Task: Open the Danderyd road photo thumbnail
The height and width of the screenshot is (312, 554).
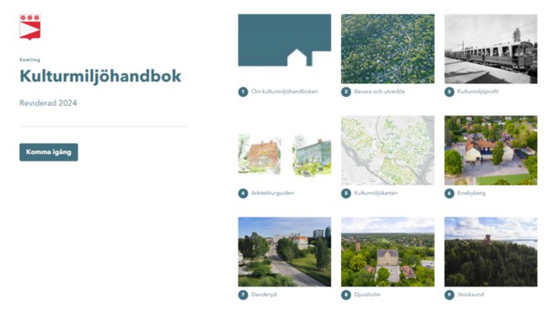Action: tap(285, 252)
